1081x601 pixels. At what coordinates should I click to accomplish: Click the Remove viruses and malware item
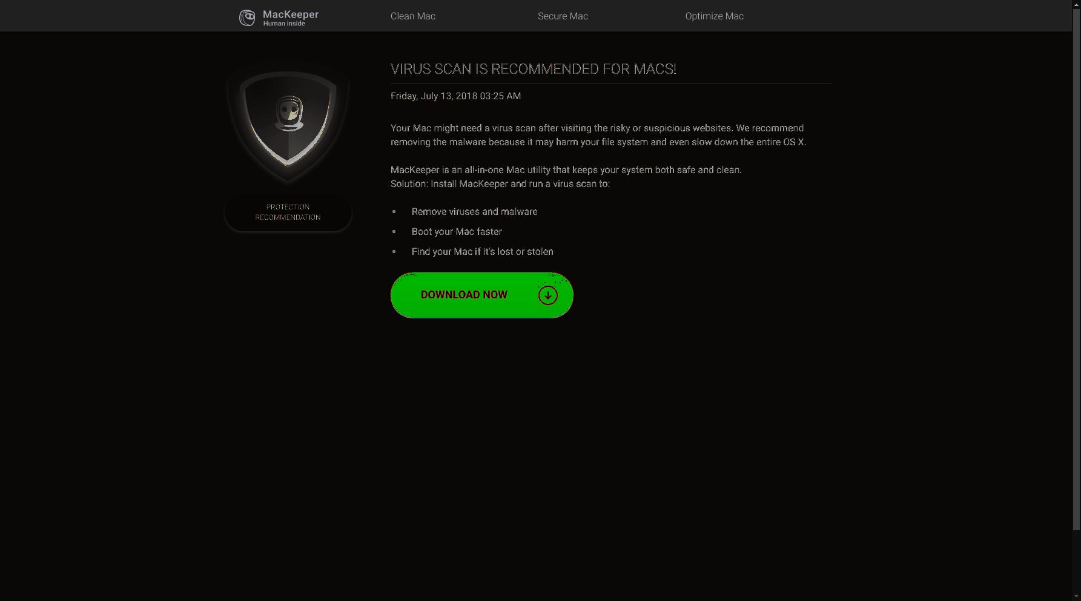pos(474,212)
